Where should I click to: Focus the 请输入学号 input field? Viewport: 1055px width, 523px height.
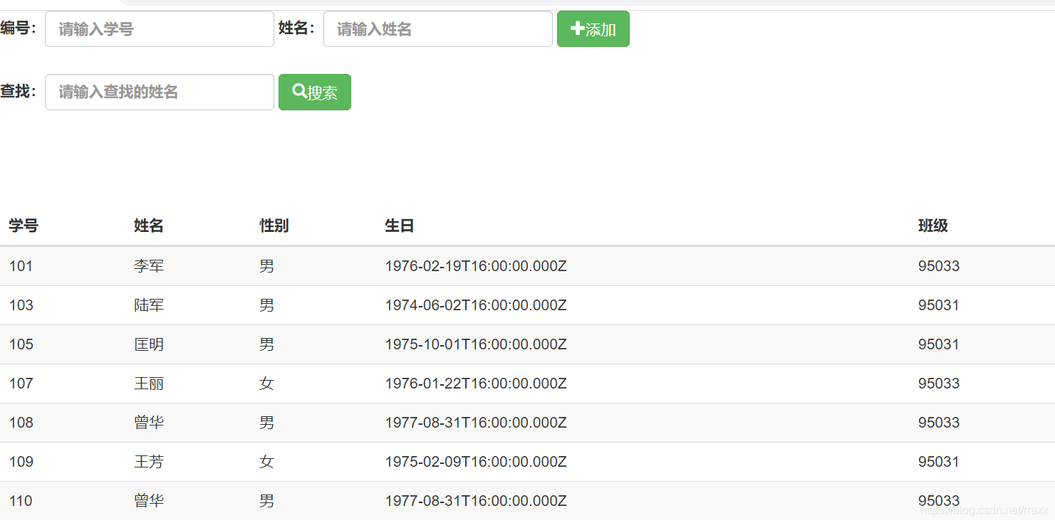tap(160, 29)
